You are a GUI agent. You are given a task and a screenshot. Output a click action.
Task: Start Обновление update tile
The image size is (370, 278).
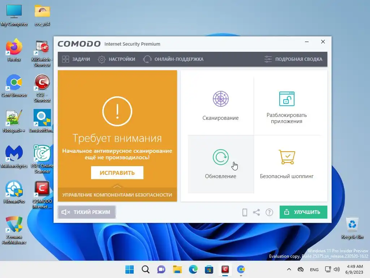tap(221, 164)
